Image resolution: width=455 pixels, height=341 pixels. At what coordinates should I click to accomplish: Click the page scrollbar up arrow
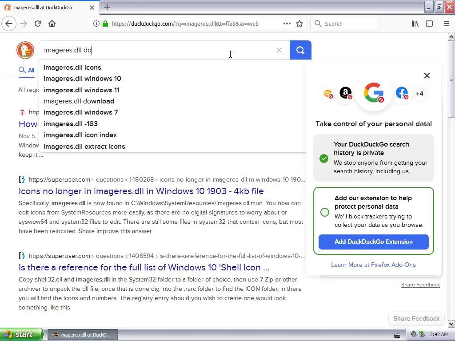pos(451,36)
